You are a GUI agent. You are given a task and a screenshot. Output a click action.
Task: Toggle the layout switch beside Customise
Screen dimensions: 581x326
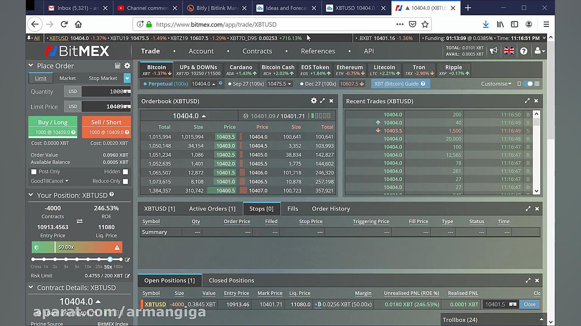pyautogui.click(x=528, y=84)
